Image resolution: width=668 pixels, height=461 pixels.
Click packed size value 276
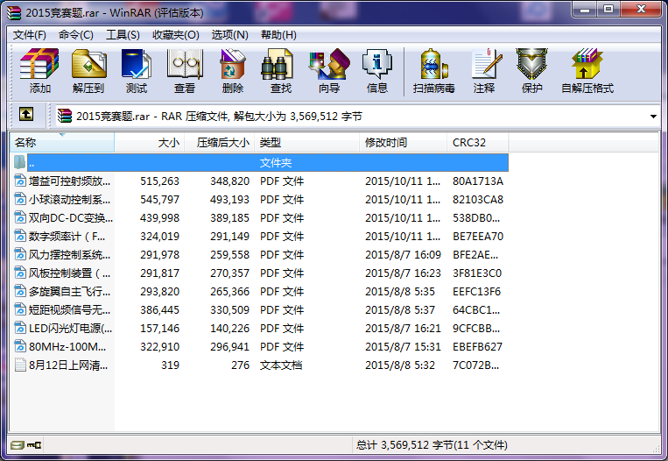[x=240, y=365]
